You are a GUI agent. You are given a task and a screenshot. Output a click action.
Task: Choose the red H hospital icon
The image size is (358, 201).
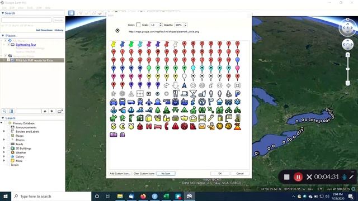click(x=149, y=126)
